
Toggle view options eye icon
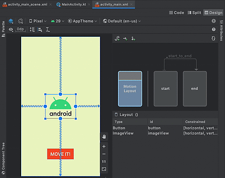pos(11,30)
